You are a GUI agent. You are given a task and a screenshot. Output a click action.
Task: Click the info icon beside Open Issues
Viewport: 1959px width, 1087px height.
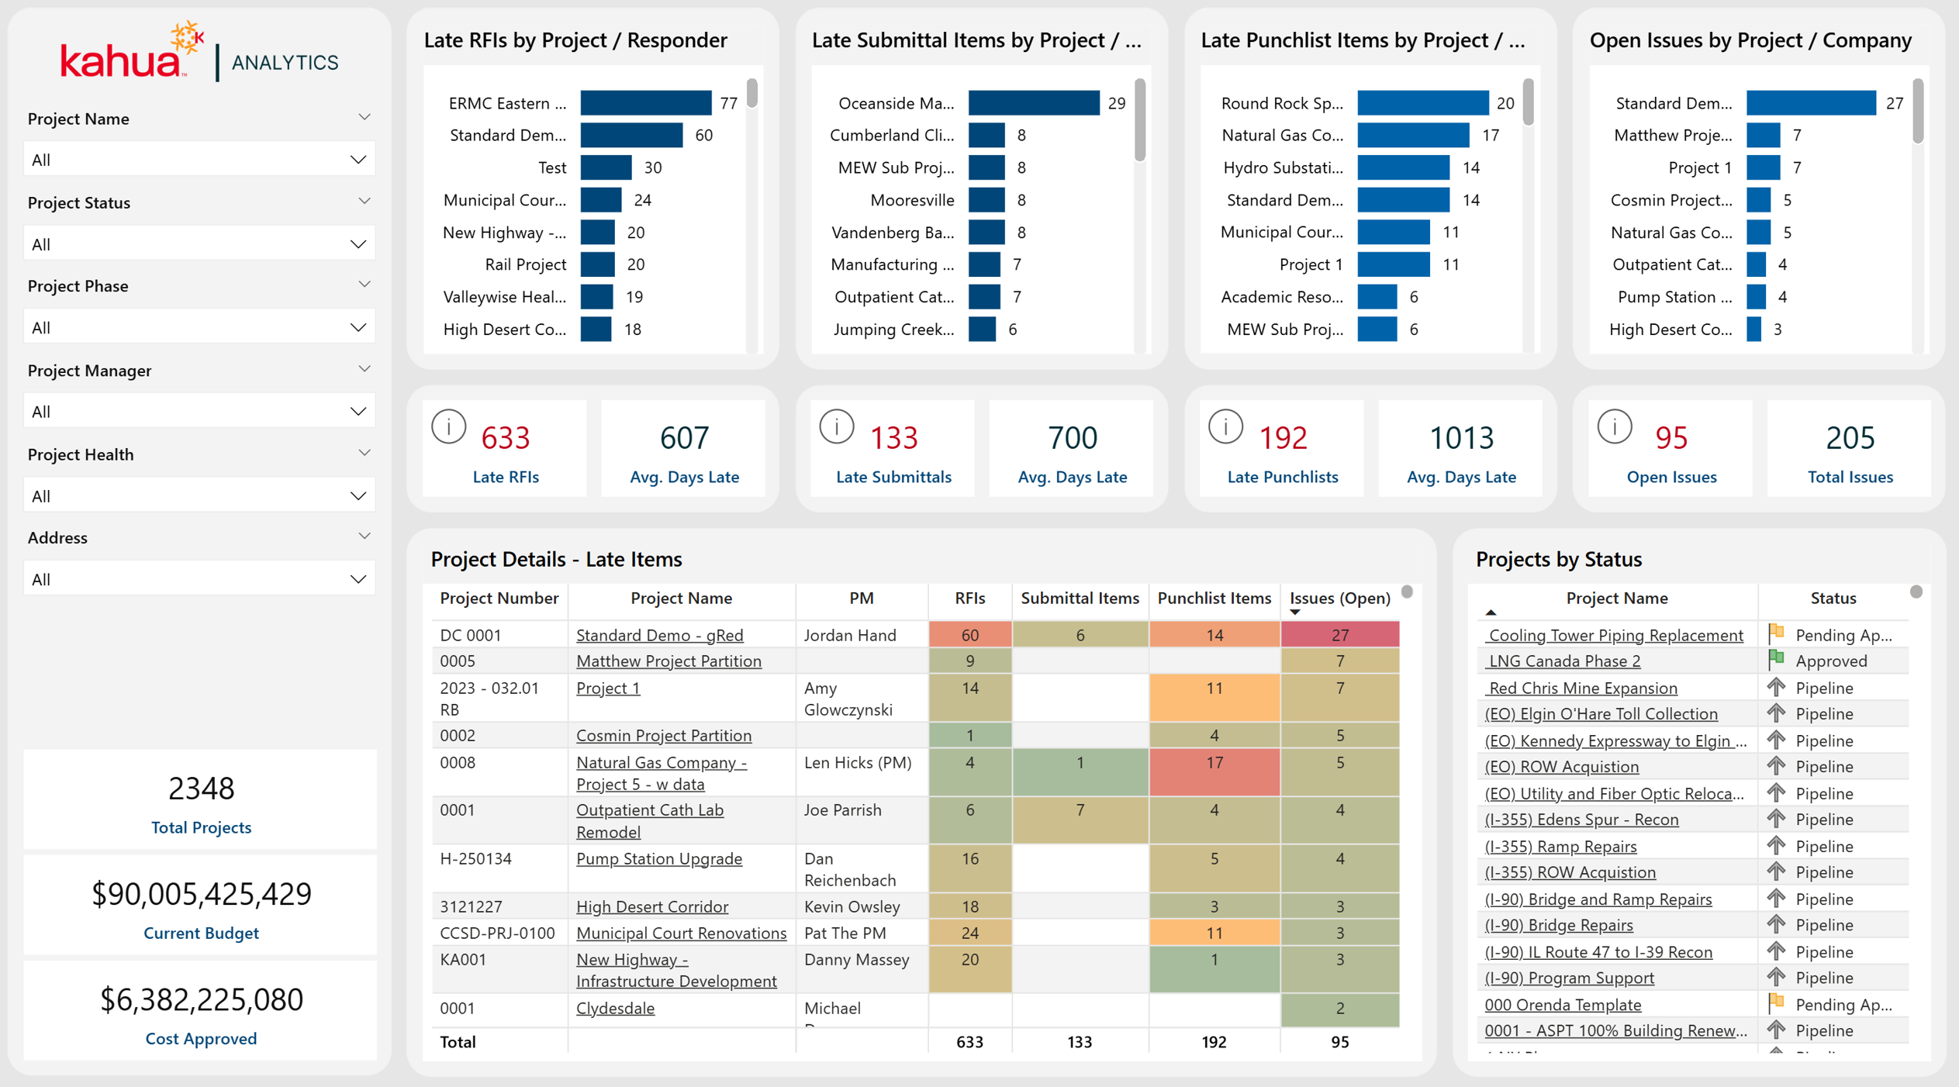click(1615, 427)
